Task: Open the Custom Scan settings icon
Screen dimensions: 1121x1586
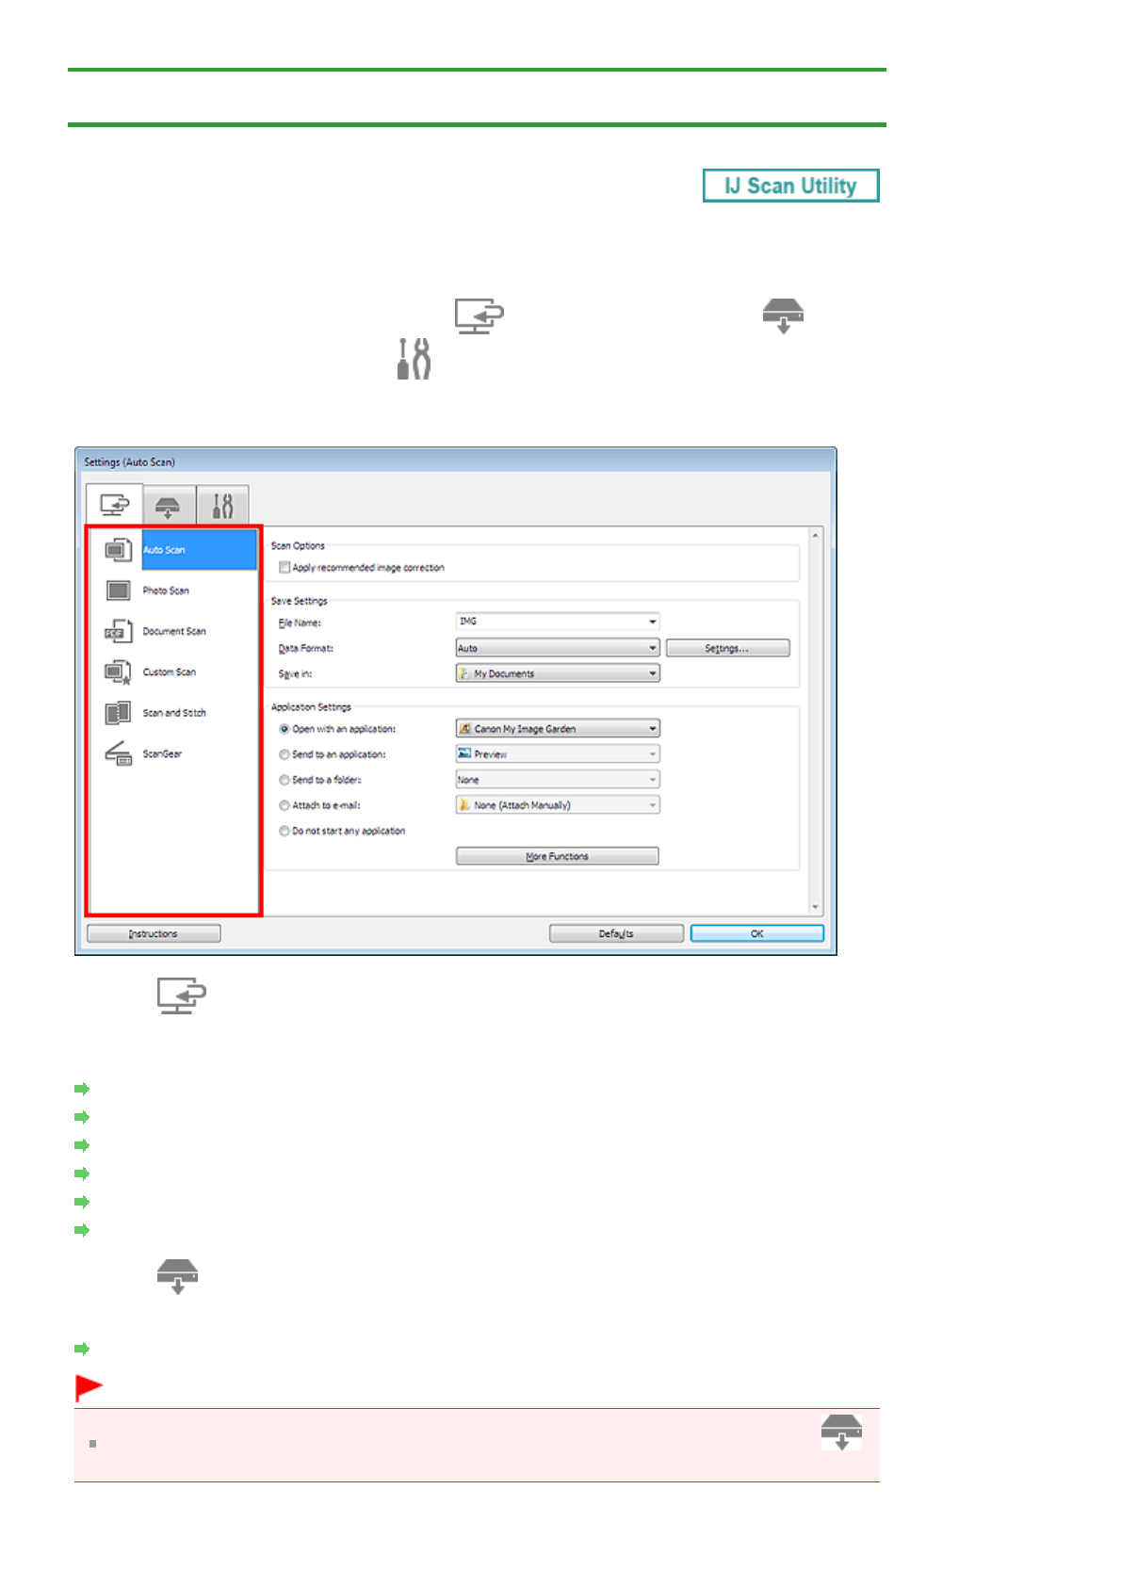Action: coord(118,672)
